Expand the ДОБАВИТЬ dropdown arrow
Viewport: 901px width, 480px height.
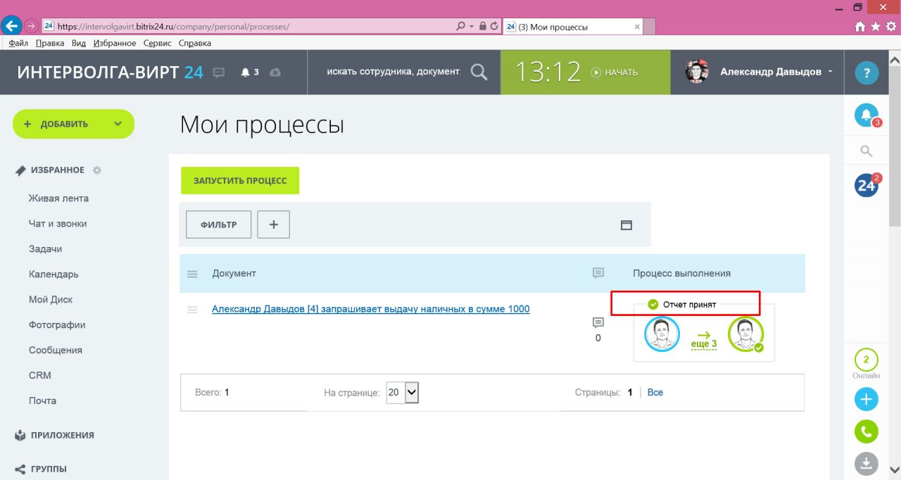tap(118, 124)
